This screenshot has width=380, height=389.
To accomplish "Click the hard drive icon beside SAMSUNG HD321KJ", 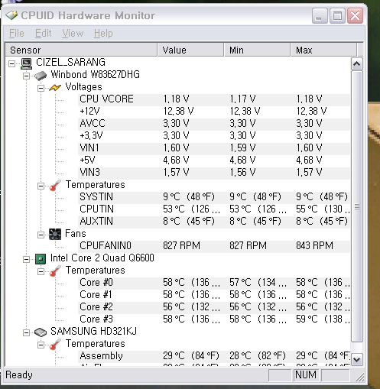I will (x=41, y=332).
